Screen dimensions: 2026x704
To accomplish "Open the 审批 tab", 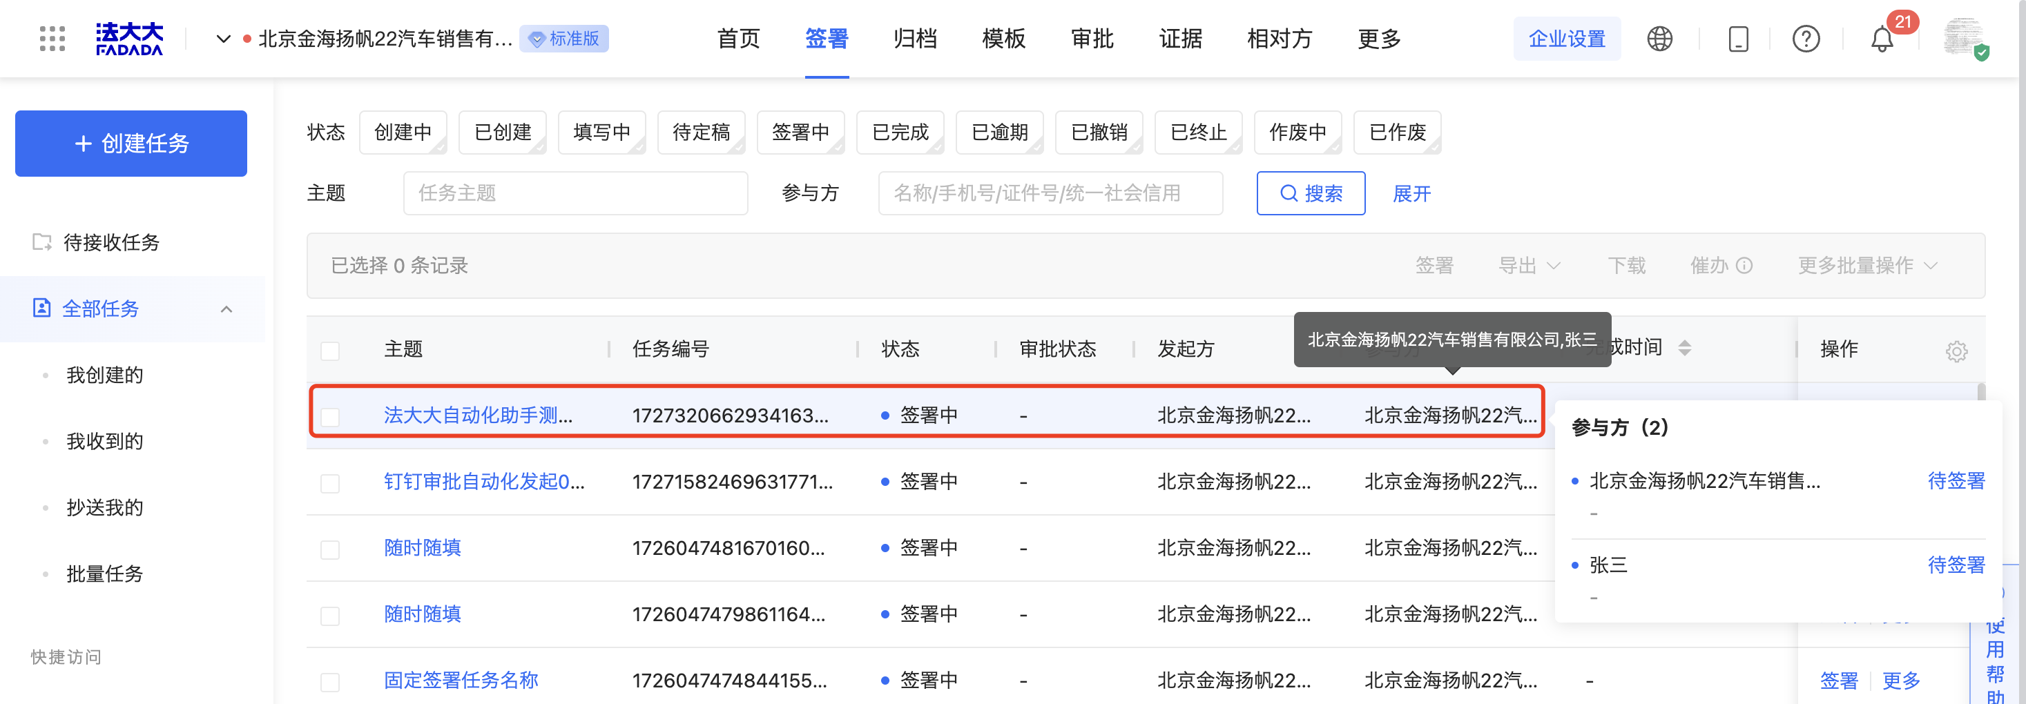I will [1092, 39].
